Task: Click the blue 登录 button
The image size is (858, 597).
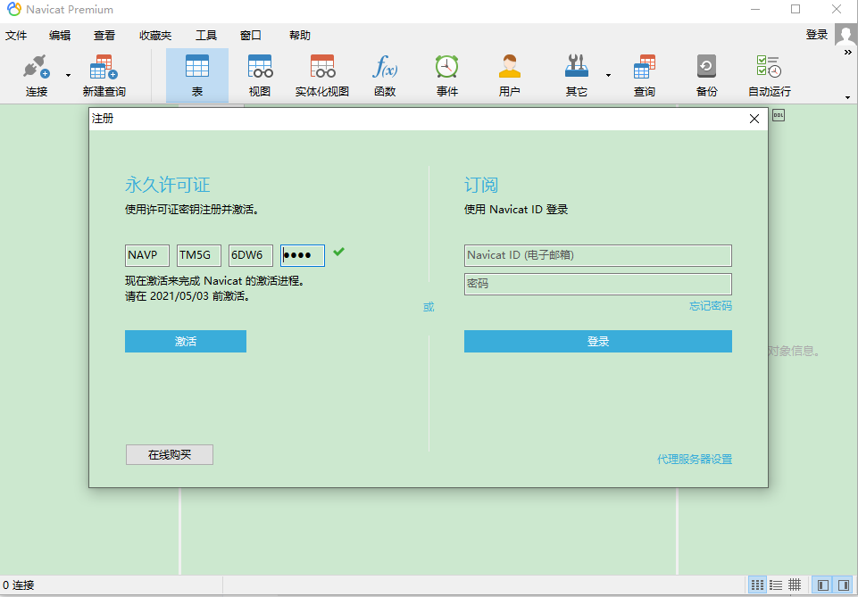Action: pos(598,341)
